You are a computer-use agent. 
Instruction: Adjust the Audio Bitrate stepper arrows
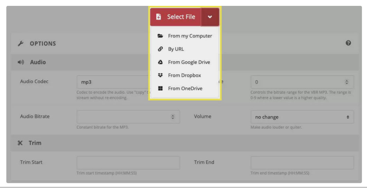tap(173, 117)
